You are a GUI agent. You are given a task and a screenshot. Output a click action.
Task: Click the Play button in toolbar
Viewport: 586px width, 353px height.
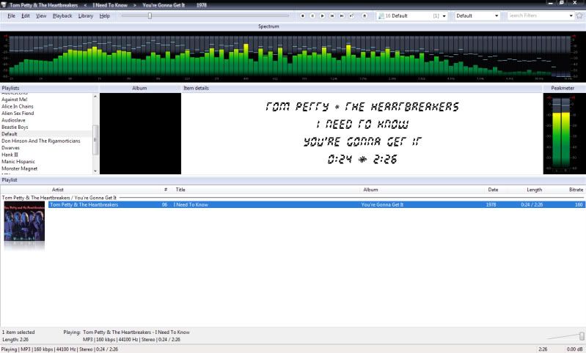tap(322, 15)
